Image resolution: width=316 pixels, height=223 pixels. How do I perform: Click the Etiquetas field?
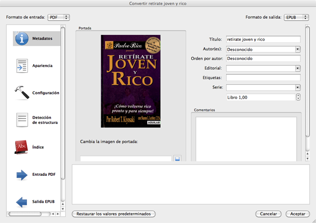pyautogui.click(x=263, y=78)
